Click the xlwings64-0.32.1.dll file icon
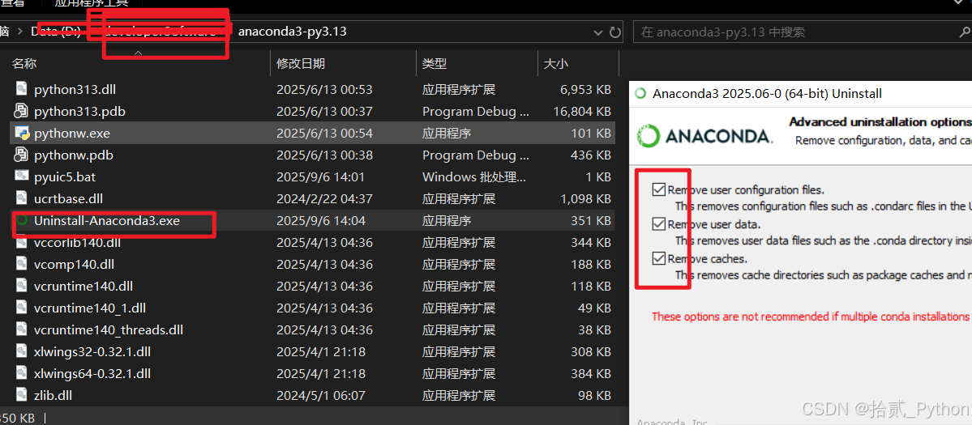Screen dimensions: 972x425 21,373
